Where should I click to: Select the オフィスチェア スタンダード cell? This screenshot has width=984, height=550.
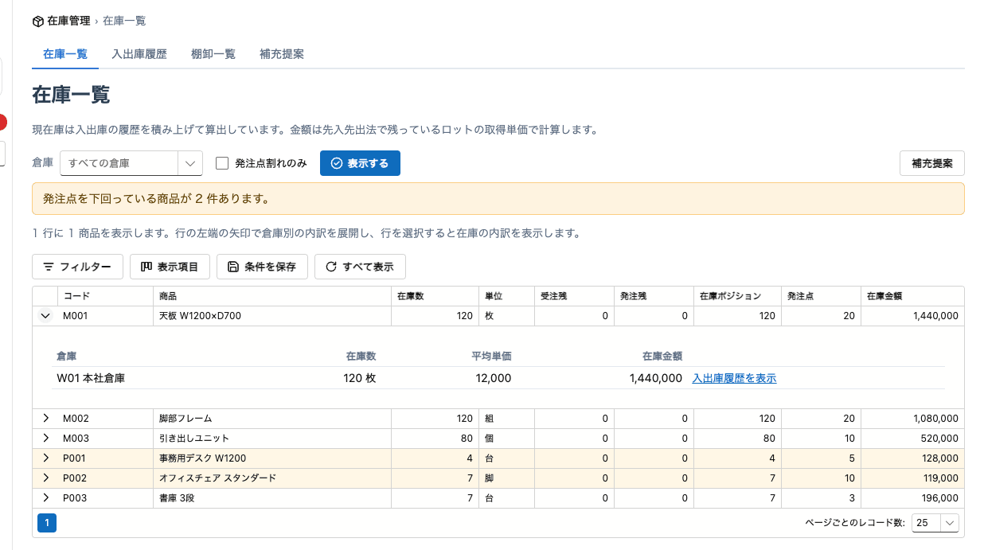coord(272,478)
